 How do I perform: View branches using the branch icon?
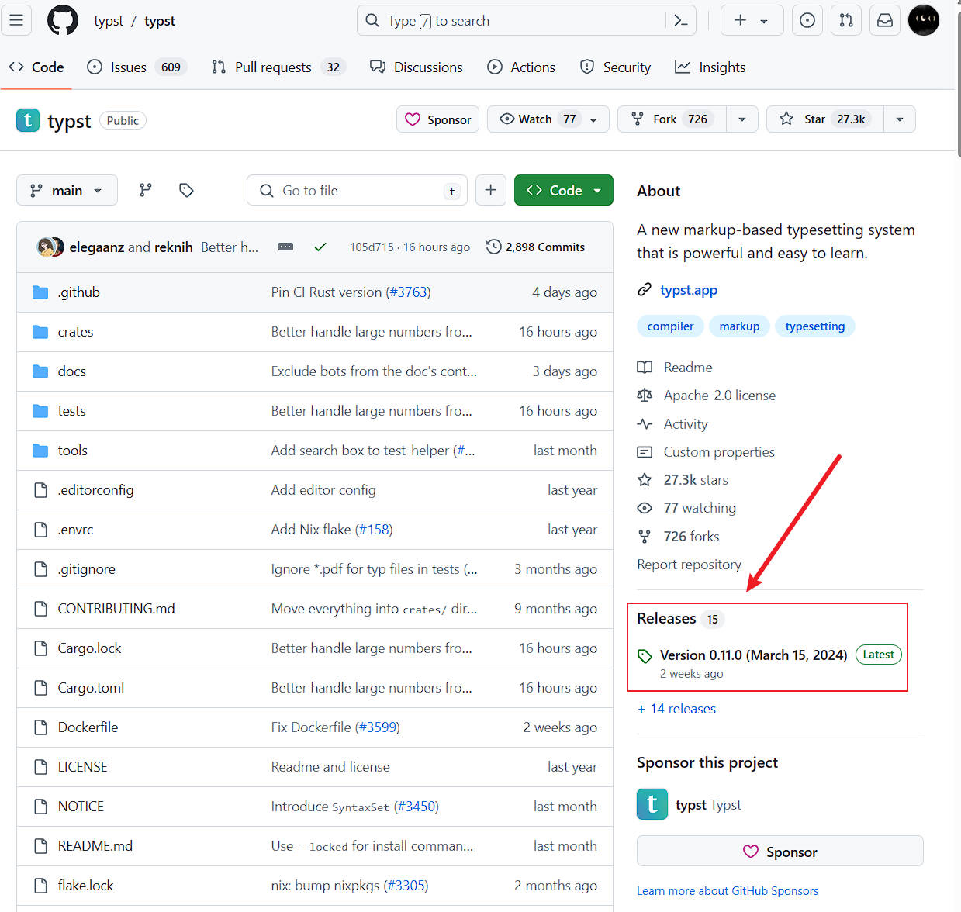click(x=146, y=190)
